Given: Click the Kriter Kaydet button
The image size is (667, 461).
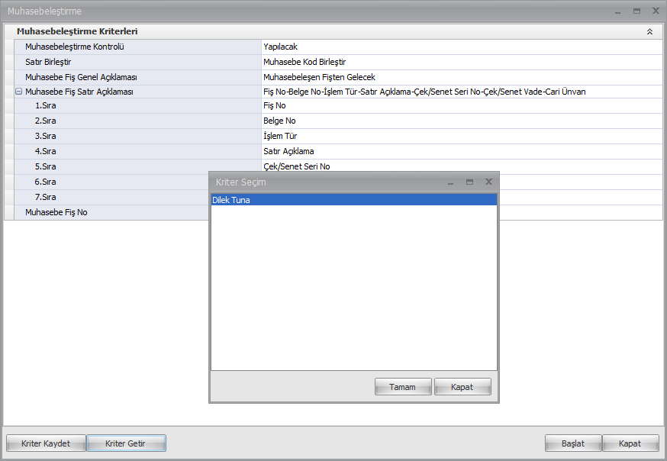Looking at the screenshot, I should pyautogui.click(x=46, y=443).
